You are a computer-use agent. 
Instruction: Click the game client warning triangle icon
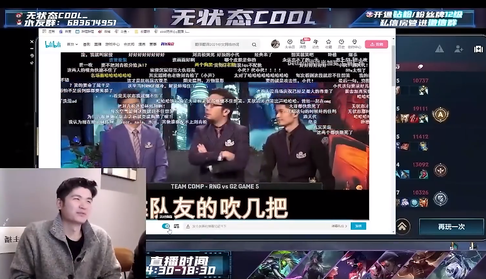pos(439,48)
